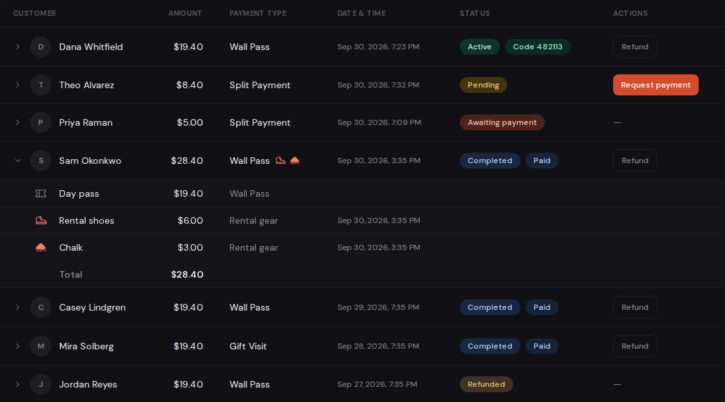Click Casey Lindgren's Paid badge

point(542,307)
